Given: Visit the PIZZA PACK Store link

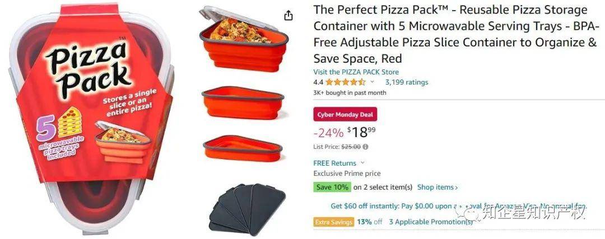Looking at the screenshot, I should (356, 72).
